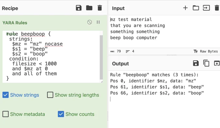Click the input line count 4
Image resolution: width=220 pixels, height=128 pixels.
130,51
